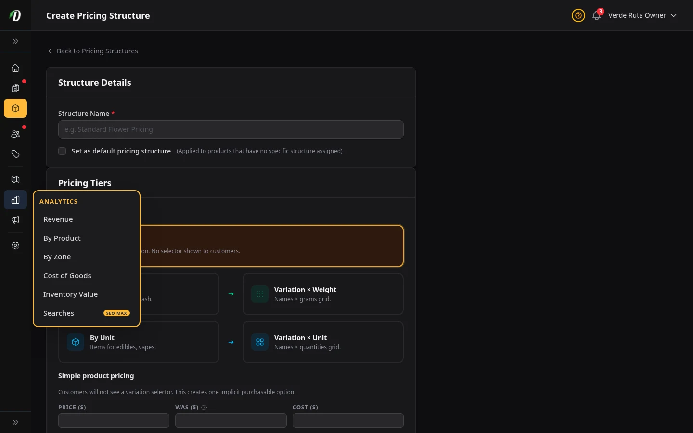Open Settings with the gear icon

tap(15, 245)
